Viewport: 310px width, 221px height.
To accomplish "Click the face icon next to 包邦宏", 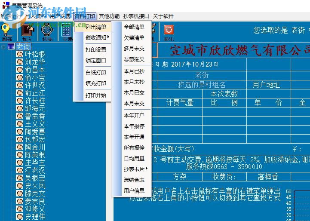I will click(19, 139).
